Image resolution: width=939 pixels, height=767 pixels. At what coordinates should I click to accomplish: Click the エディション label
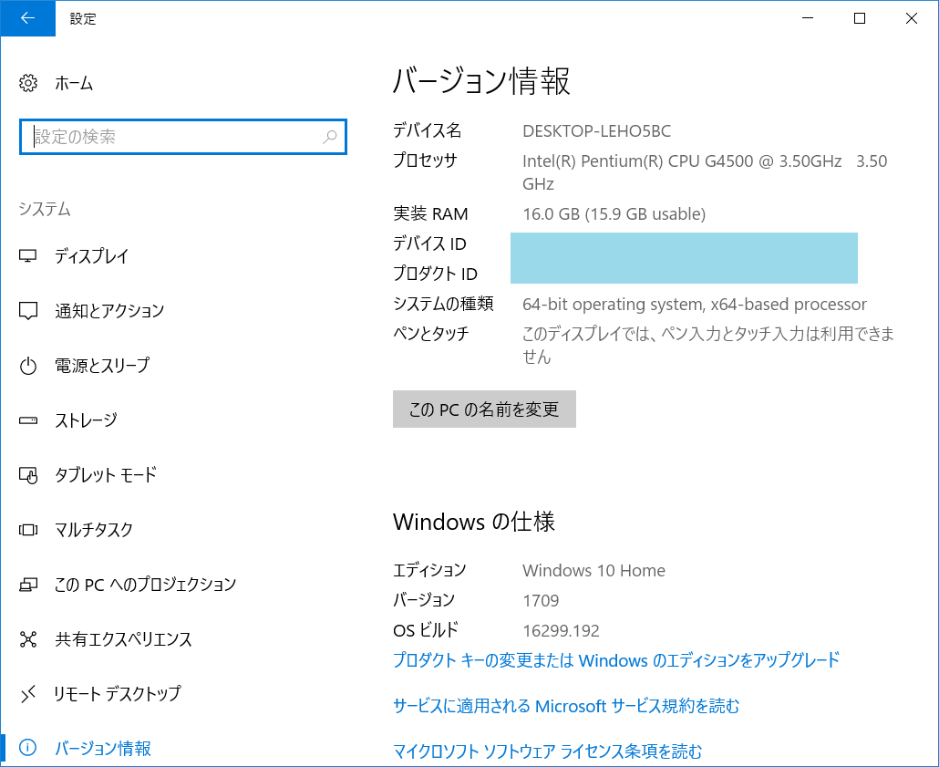[x=429, y=570]
